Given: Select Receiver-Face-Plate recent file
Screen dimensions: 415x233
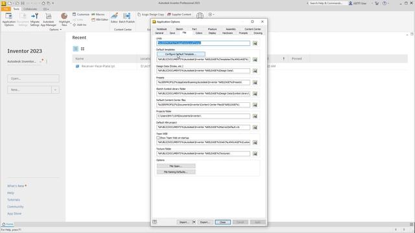Looking at the screenshot, I should (98, 66).
